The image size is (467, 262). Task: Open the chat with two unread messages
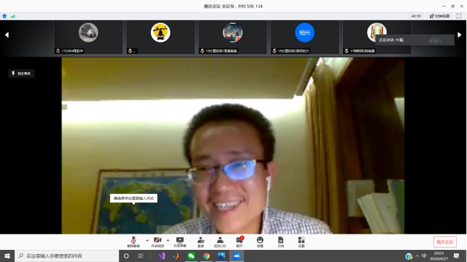click(x=240, y=242)
